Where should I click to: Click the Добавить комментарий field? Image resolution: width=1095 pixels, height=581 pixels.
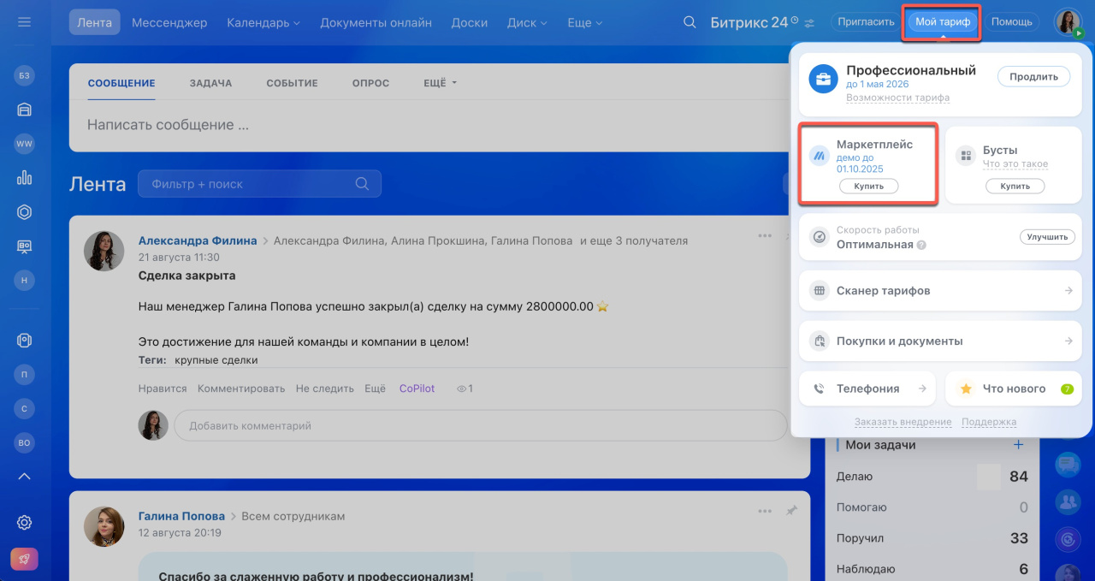(479, 425)
